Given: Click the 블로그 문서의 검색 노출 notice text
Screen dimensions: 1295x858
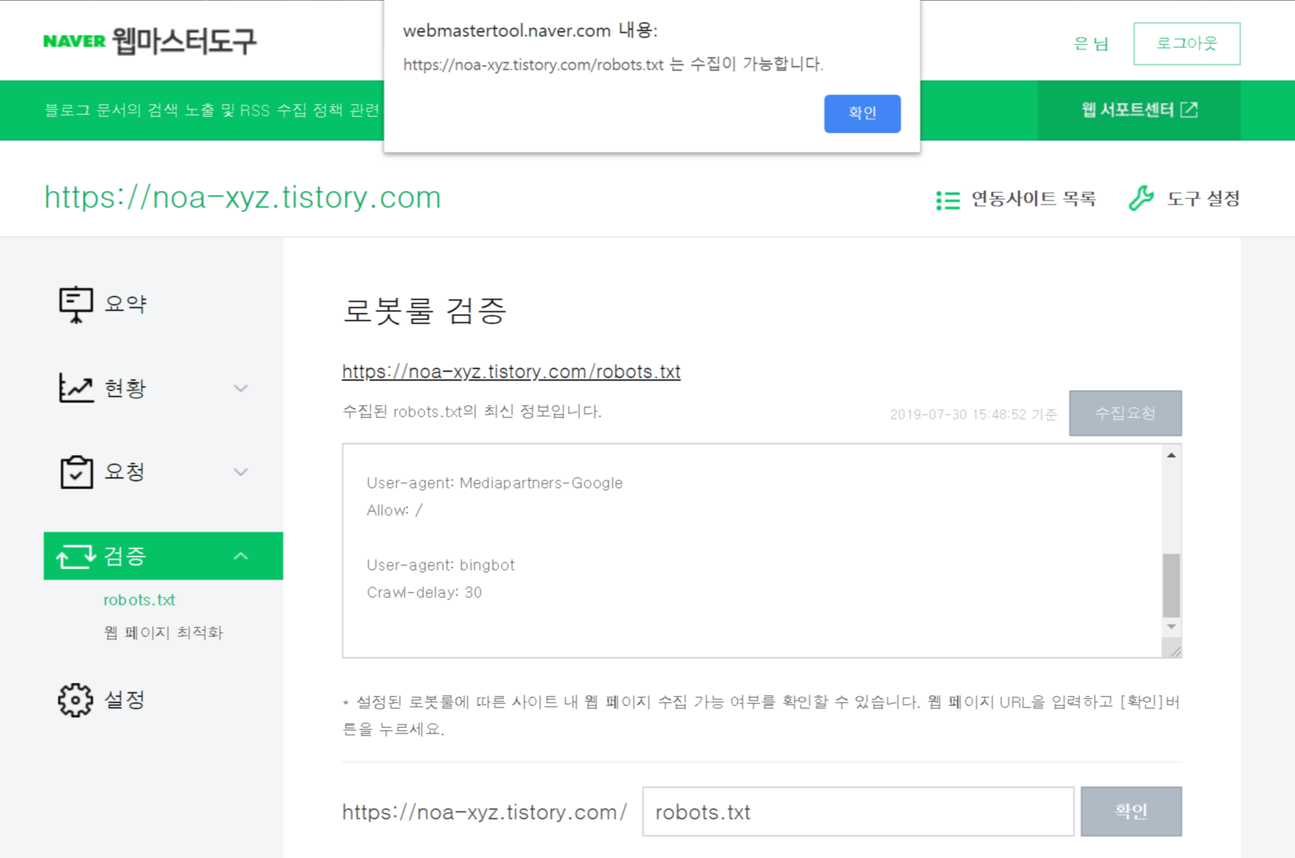Looking at the screenshot, I should click(212, 111).
